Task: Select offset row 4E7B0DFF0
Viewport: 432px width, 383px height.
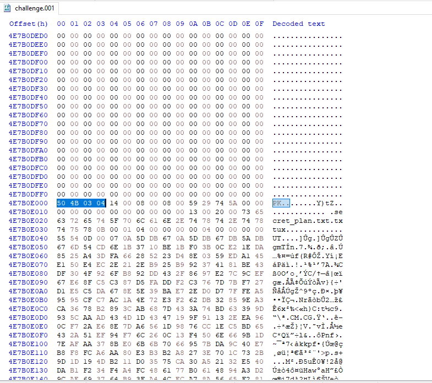Action: pos(28,195)
